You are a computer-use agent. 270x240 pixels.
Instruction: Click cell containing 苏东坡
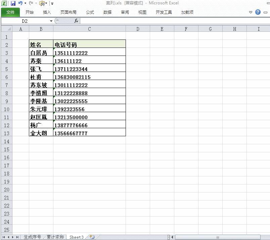pos(41,84)
